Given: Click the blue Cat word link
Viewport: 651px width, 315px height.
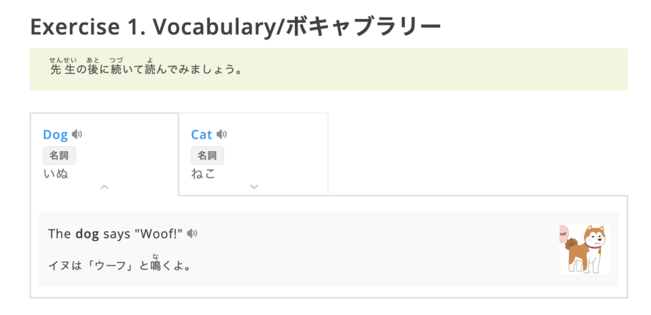Looking at the screenshot, I should (x=202, y=134).
